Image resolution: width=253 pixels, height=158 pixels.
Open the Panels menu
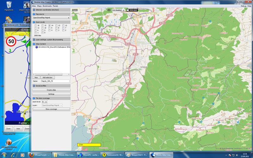tap(55, 6)
